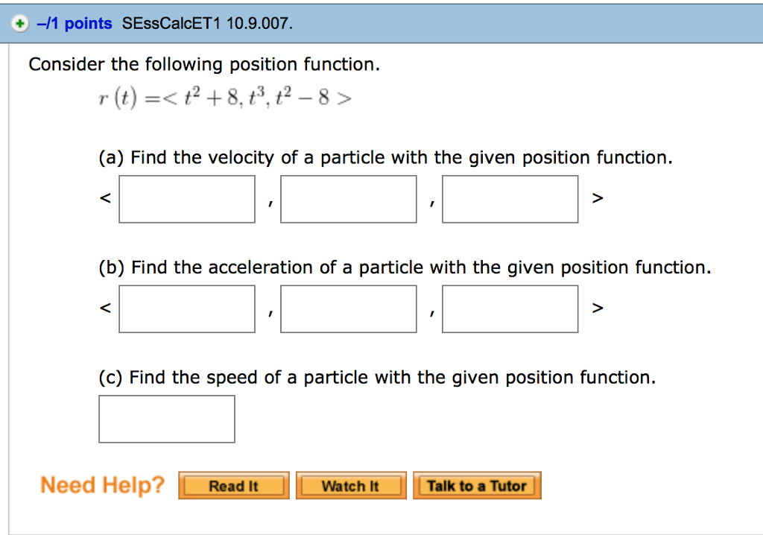
Task: Click the Need Help? label
Action: (x=101, y=484)
